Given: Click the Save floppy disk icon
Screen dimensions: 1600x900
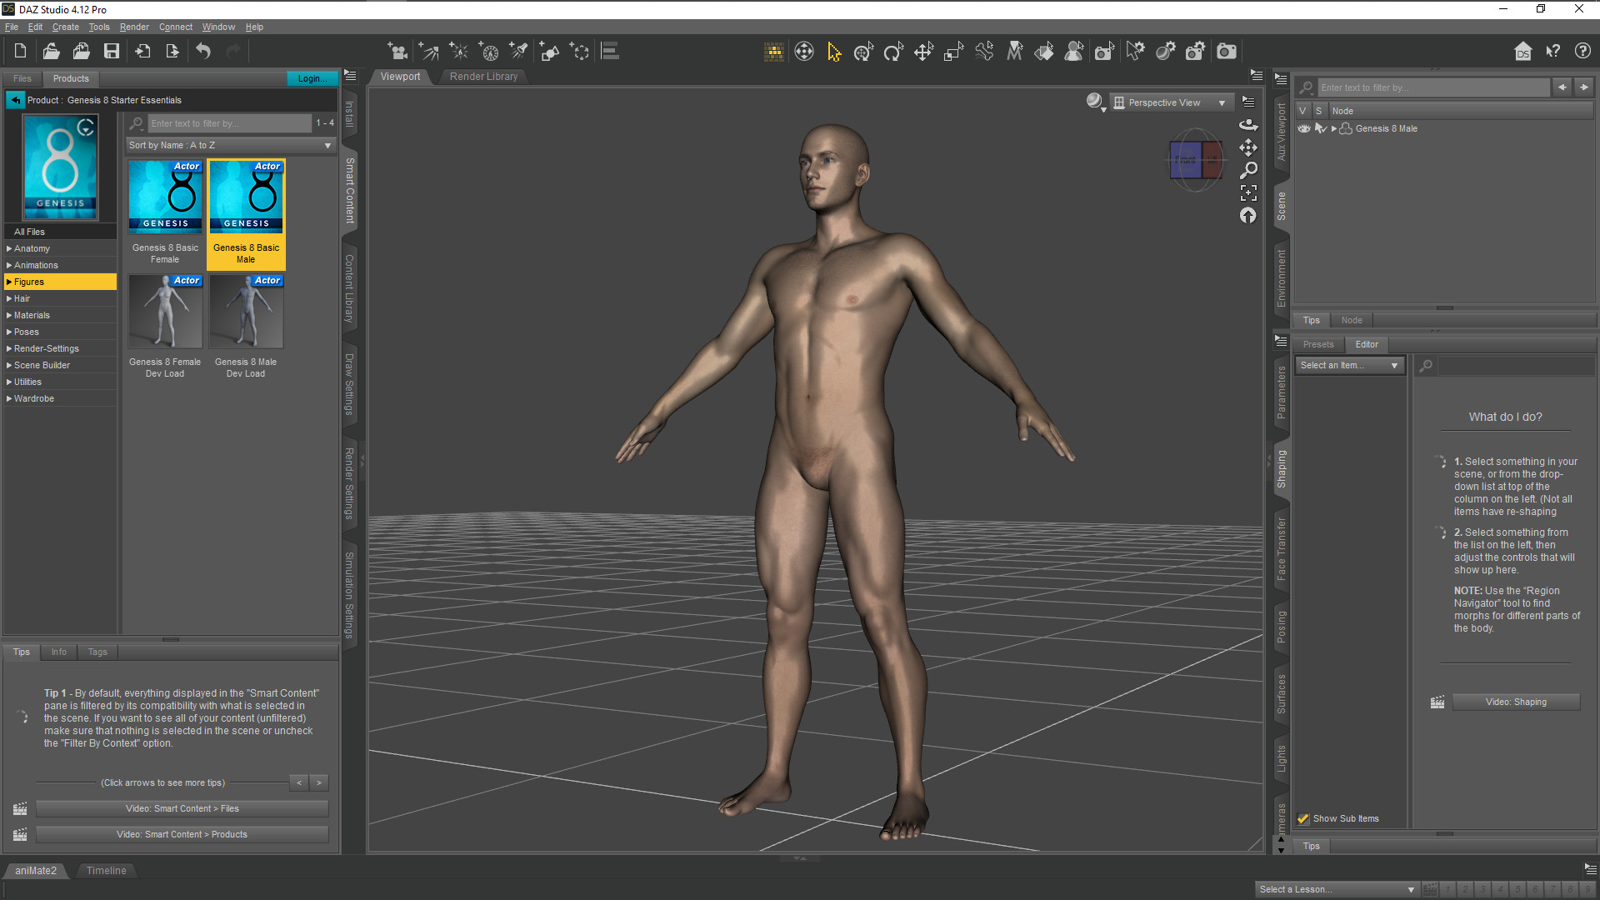Looking at the screenshot, I should point(111,51).
